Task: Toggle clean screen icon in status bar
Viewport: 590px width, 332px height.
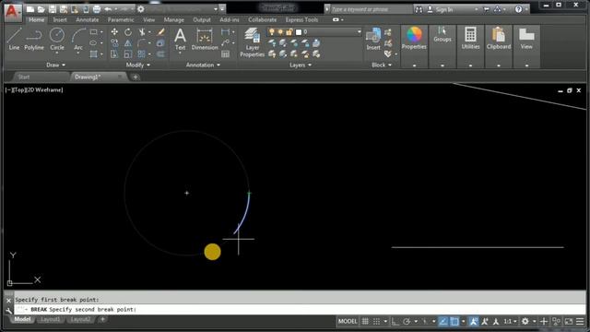Action: (569, 321)
